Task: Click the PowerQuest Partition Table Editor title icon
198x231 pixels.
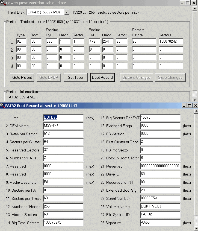Action: click(3, 3)
